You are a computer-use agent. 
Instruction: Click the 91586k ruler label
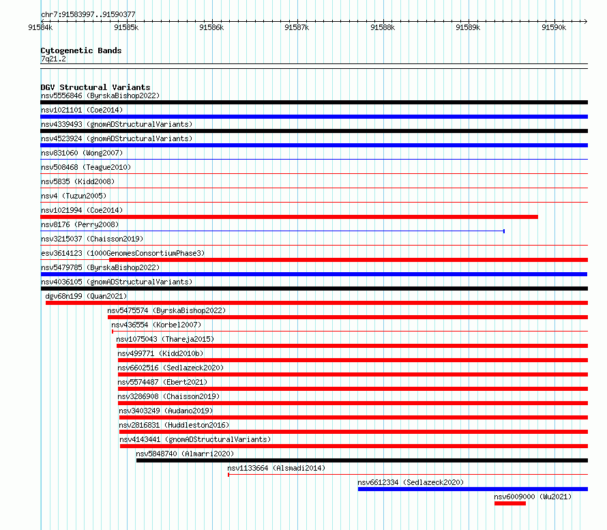[211, 27]
